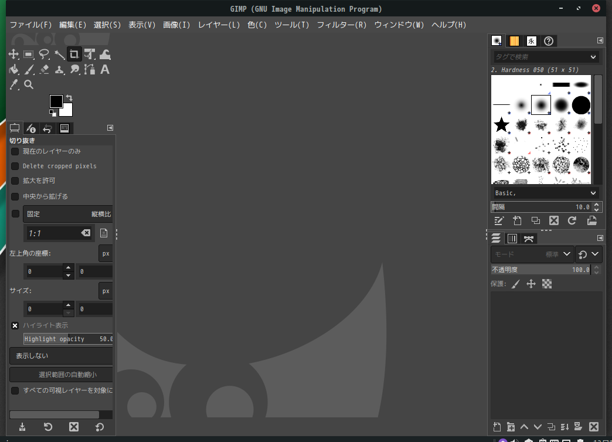Image resolution: width=612 pixels, height=442 pixels.
Task: Enable 現在のレイヤーのみ checkbox
Action: pyautogui.click(x=15, y=151)
